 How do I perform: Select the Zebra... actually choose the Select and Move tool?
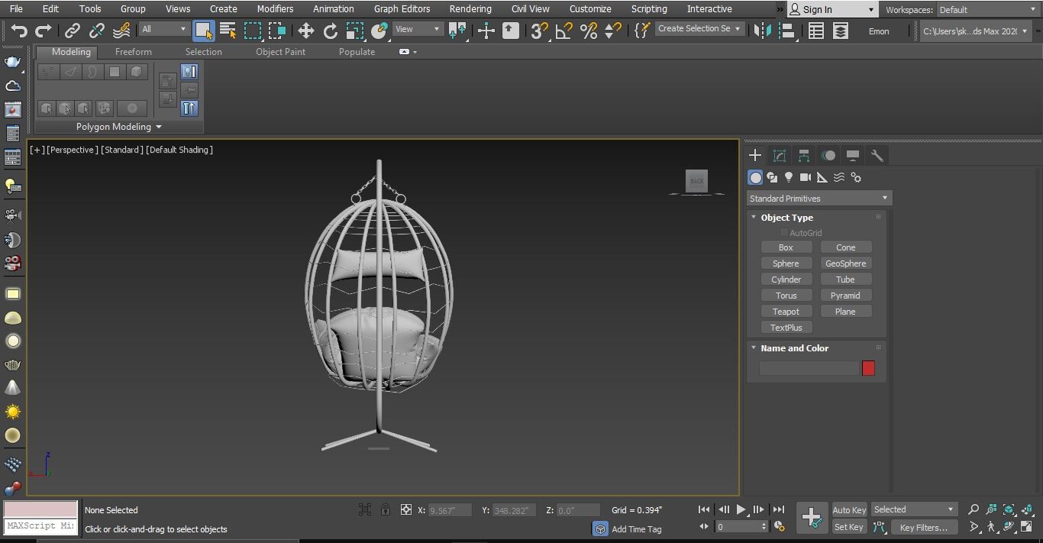pos(305,31)
